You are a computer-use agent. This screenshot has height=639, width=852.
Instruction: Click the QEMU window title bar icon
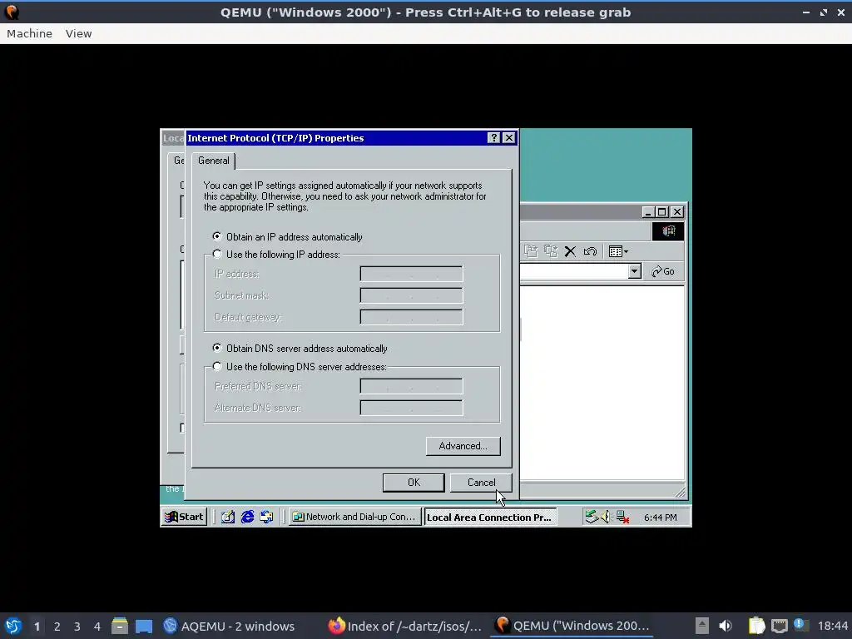(12, 12)
